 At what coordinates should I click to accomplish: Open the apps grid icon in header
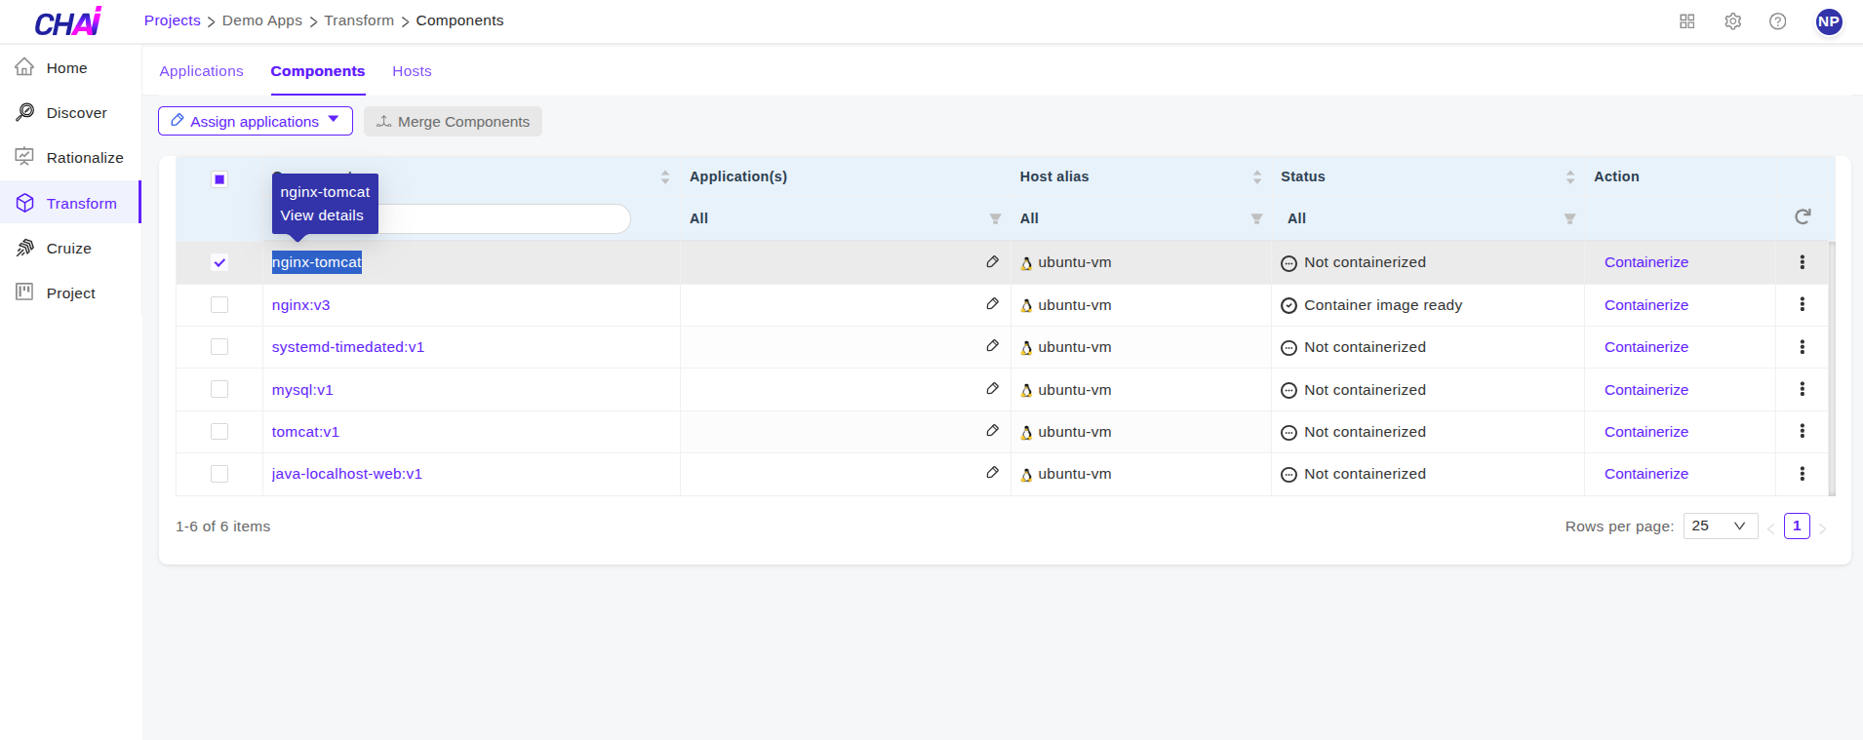point(1687,21)
